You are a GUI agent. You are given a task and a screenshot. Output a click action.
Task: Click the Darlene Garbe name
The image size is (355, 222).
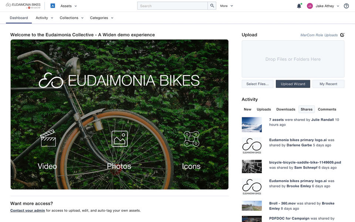[299, 145]
